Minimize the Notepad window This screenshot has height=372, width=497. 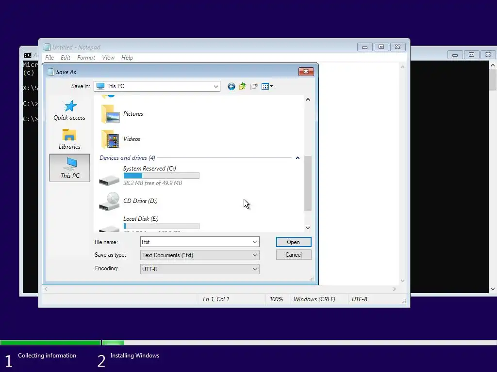(x=365, y=47)
